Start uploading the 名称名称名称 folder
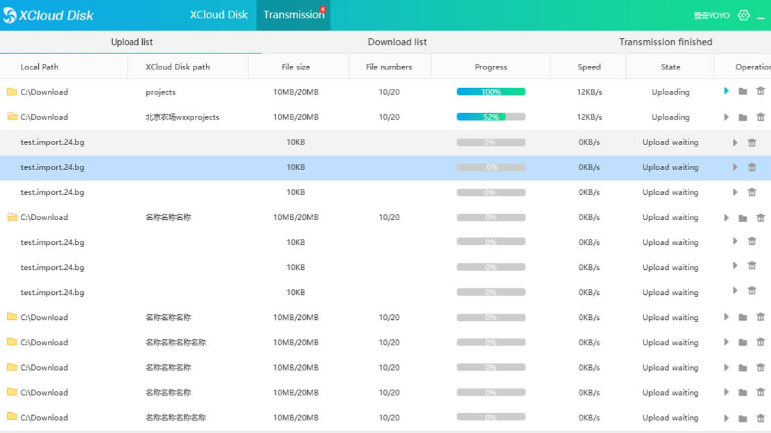This screenshot has width=771, height=433. [726, 217]
